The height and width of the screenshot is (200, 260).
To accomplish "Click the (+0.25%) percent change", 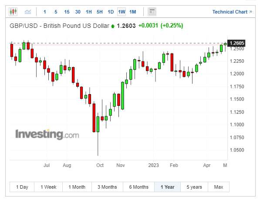I will (172, 26).
